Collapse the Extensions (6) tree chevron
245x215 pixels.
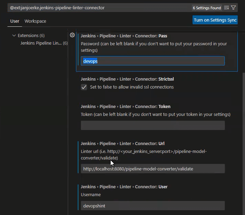tap(14, 36)
